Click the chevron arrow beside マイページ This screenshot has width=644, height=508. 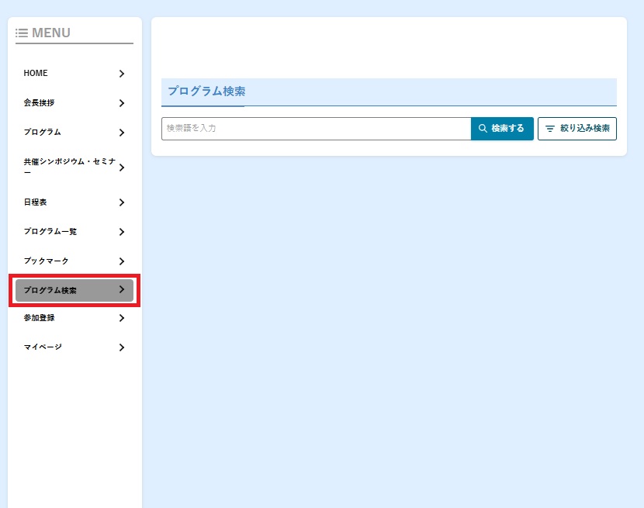(122, 347)
